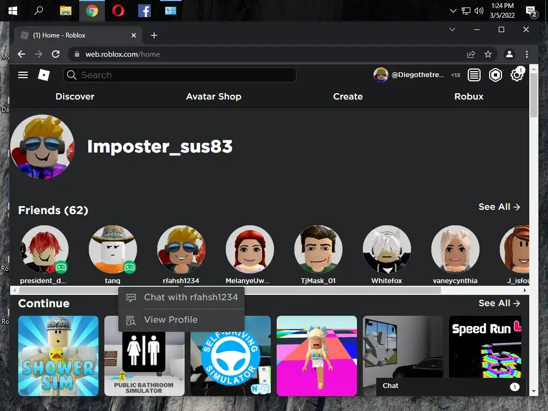The image size is (548, 411).
Task: Switch to Chrome in the taskbar
Action: (x=92, y=11)
